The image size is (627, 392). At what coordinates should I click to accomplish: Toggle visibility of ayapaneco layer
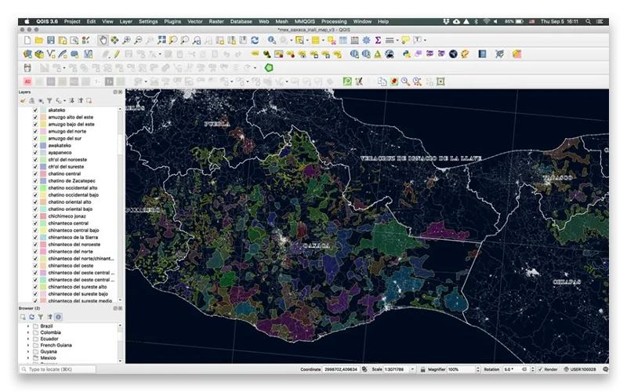tap(35, 152)
